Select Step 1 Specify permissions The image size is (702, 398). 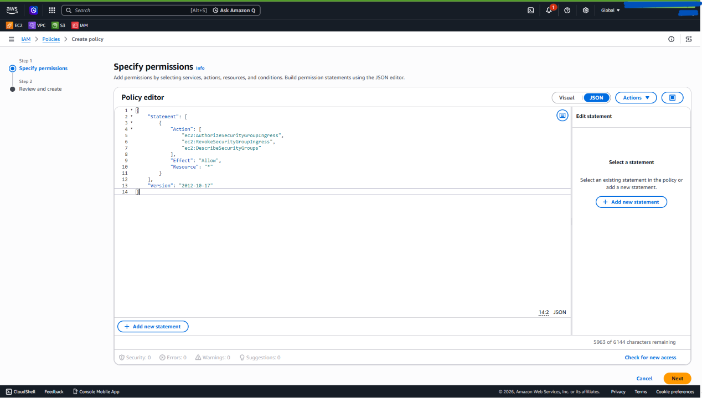coord(43,69)
